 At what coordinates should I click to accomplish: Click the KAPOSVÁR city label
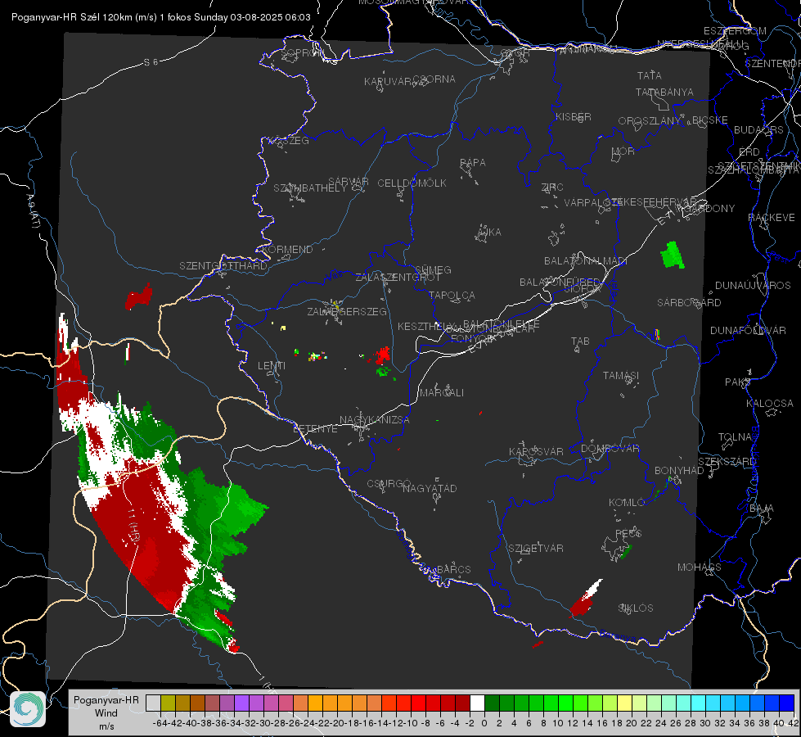point(536,451)
